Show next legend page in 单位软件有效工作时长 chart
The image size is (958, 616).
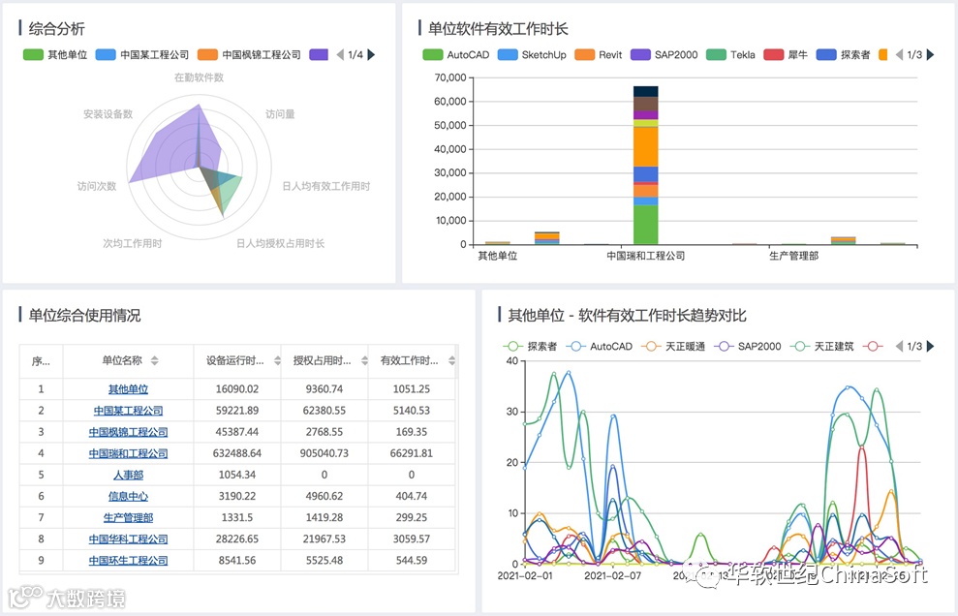[x=931, y=55]
